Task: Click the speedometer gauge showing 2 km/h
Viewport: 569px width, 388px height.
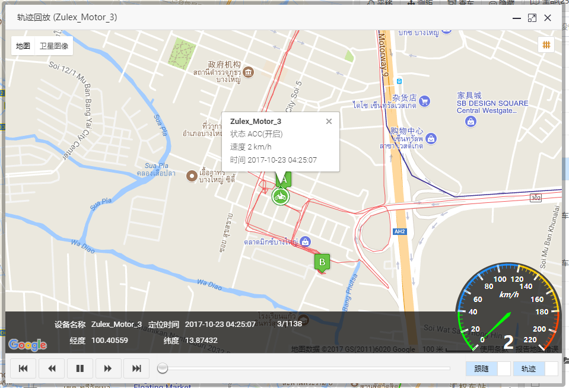Action: (508, 309)
